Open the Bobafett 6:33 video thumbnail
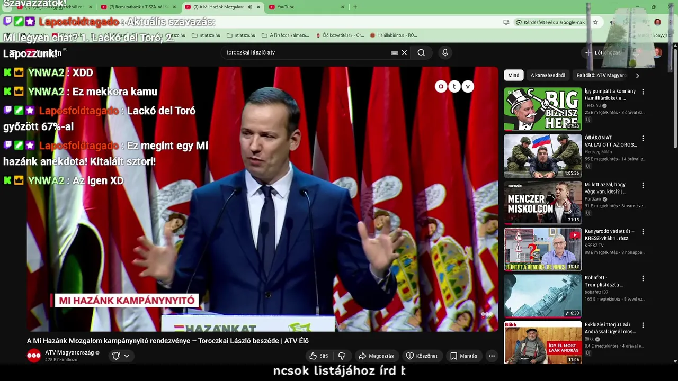The height and width of the screenshot is (381, 678). (542, 296)
